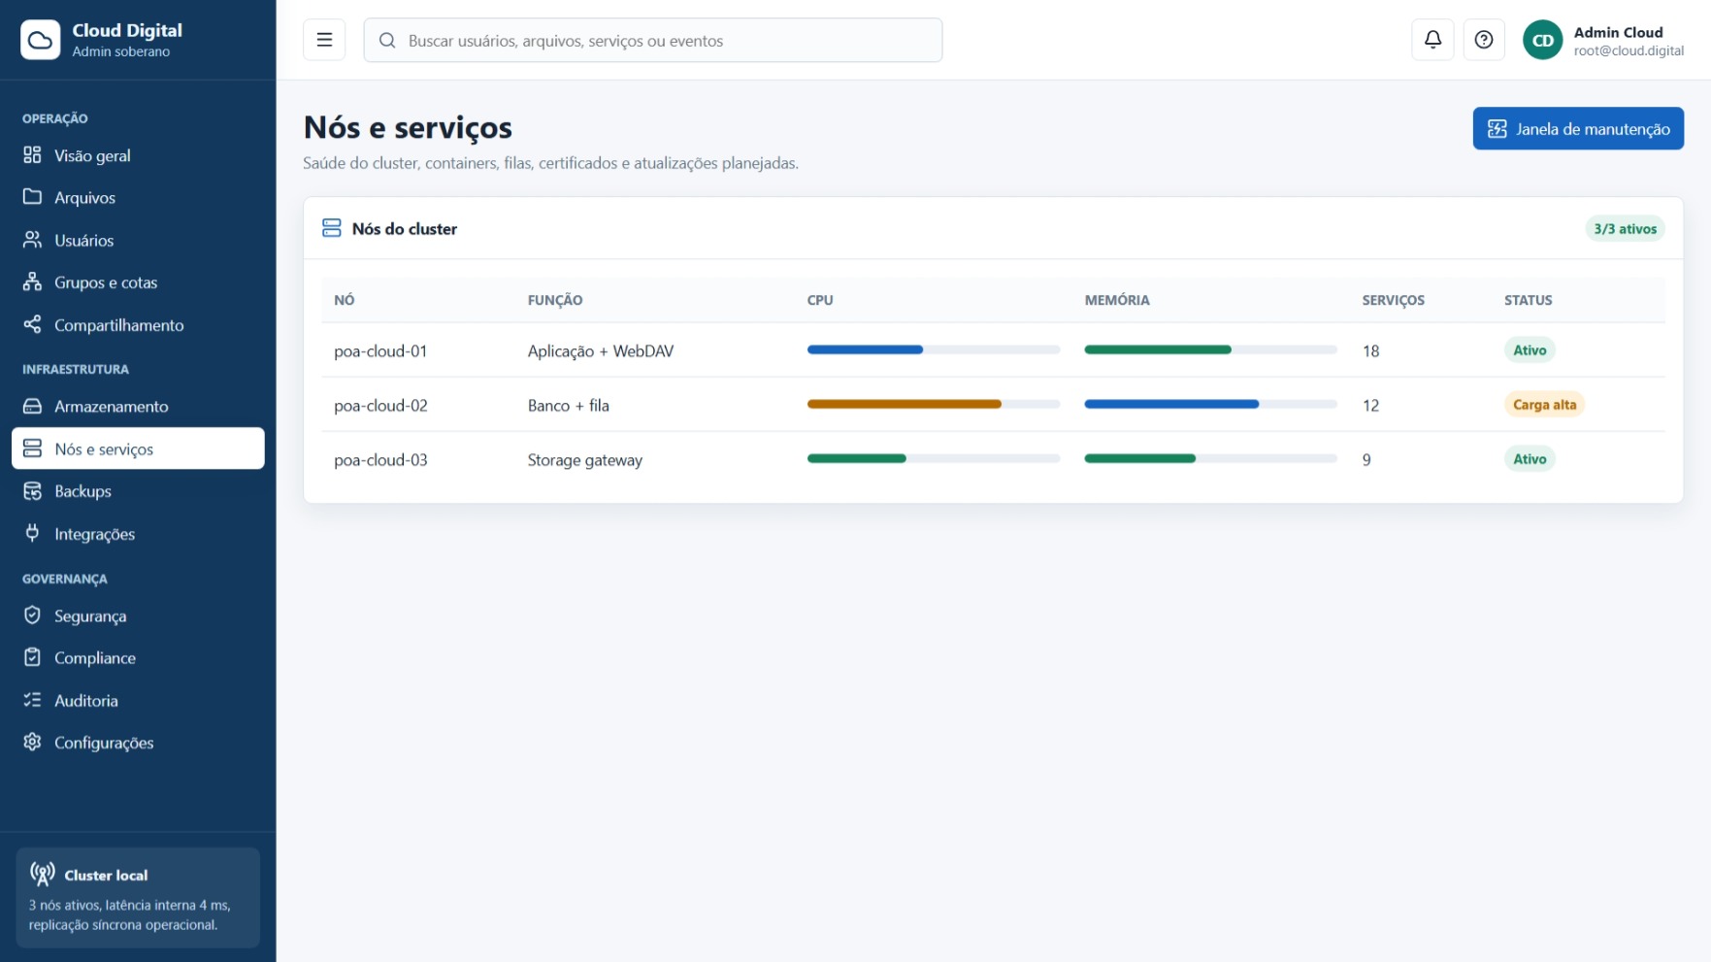Open Compartilhamento link in sidebar

pos(138,324)
